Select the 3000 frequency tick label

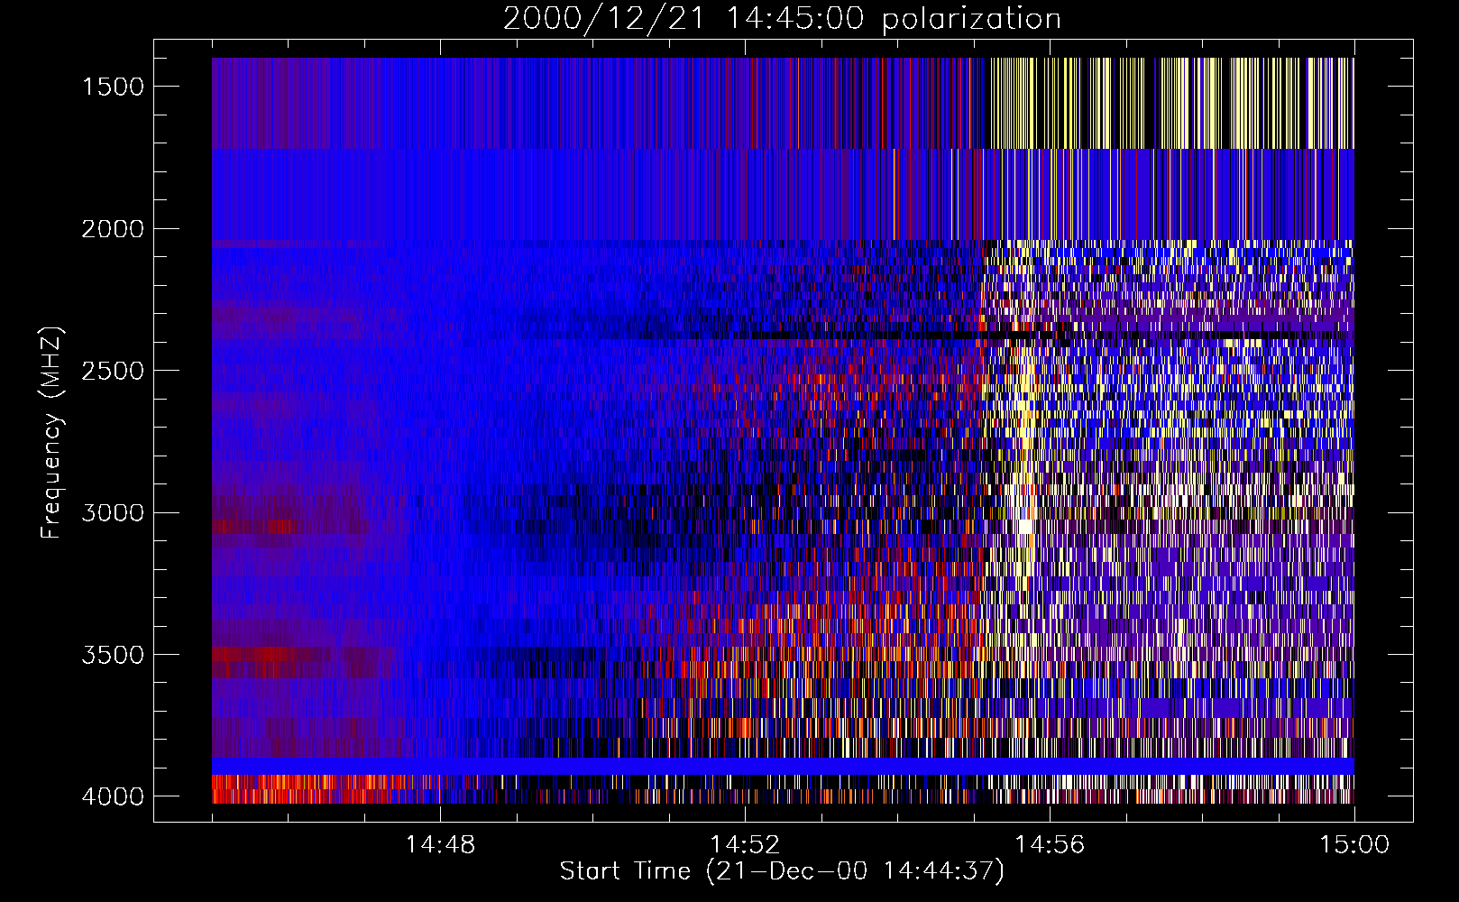pos(113,513)
